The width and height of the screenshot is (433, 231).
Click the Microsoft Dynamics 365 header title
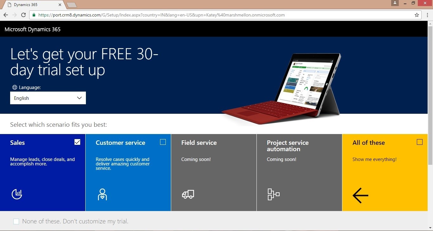(x=33, y=29)
